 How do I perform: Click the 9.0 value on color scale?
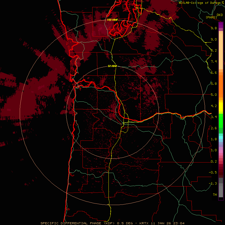point(214,39)
